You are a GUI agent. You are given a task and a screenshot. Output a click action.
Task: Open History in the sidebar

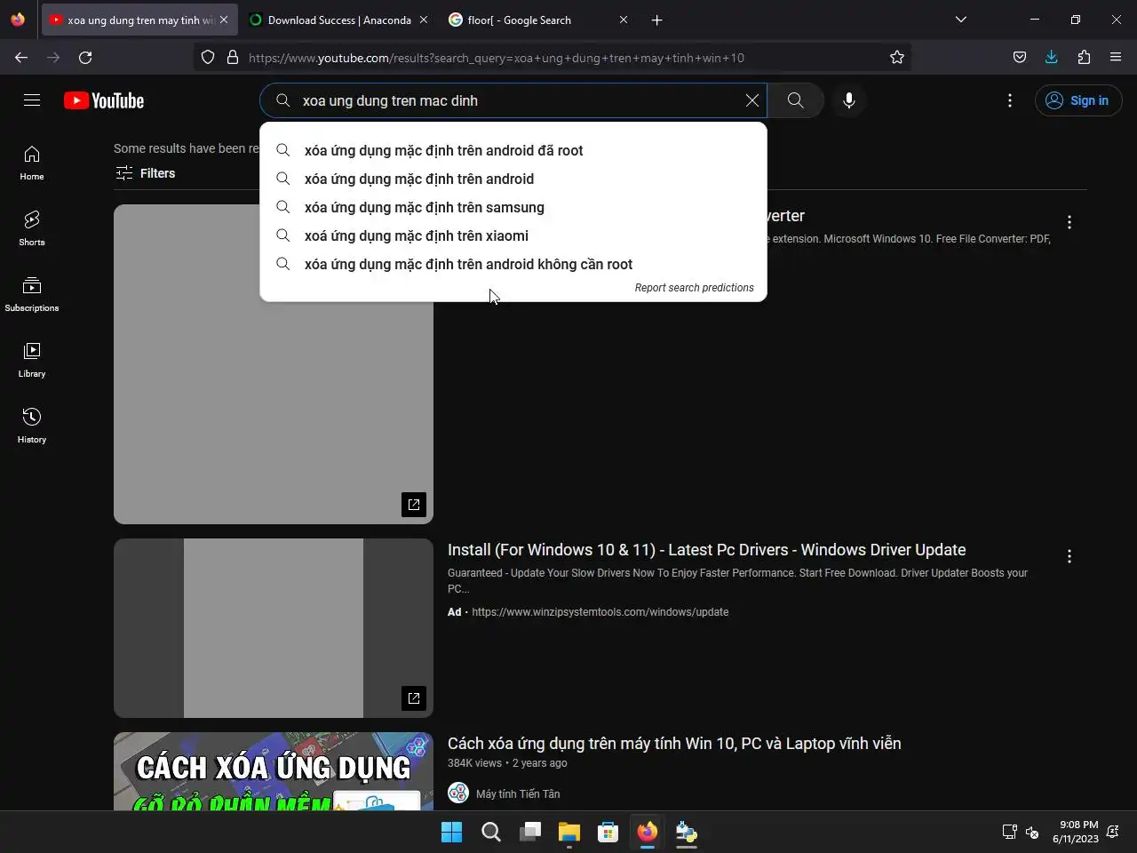click(32, 426)
